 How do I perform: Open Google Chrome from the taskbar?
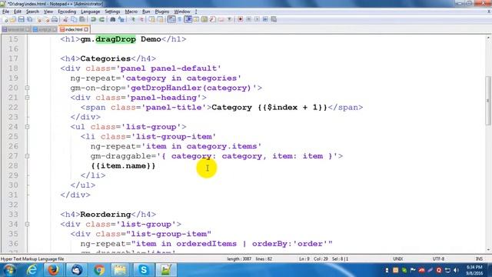[99, 270]
